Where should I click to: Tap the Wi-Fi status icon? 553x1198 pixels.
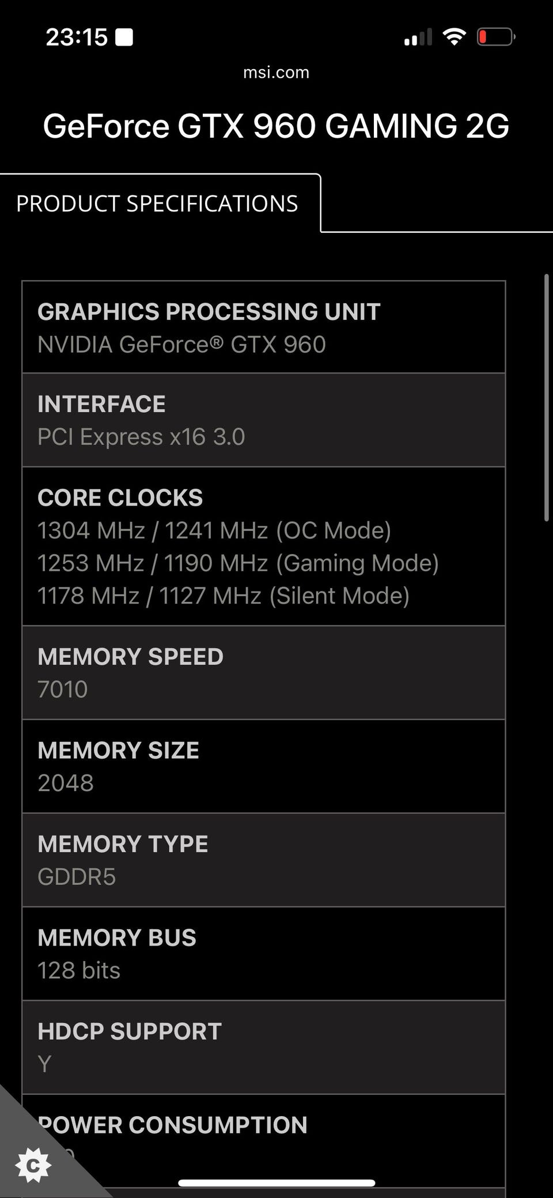click(454, 37)
